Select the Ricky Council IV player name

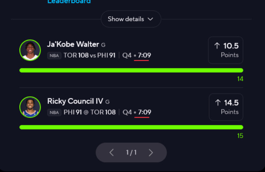tap(75, 101)
